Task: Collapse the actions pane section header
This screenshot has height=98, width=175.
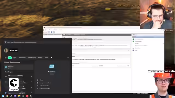Action: [163, 37]
